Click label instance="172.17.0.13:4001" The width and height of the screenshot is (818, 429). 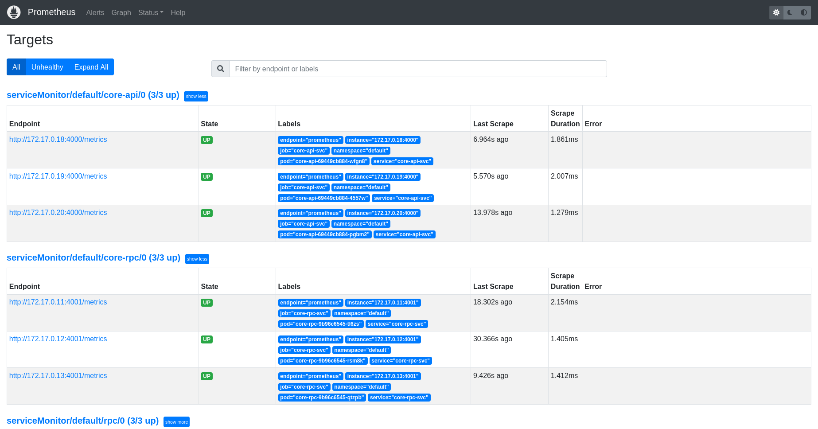point(383,376)
